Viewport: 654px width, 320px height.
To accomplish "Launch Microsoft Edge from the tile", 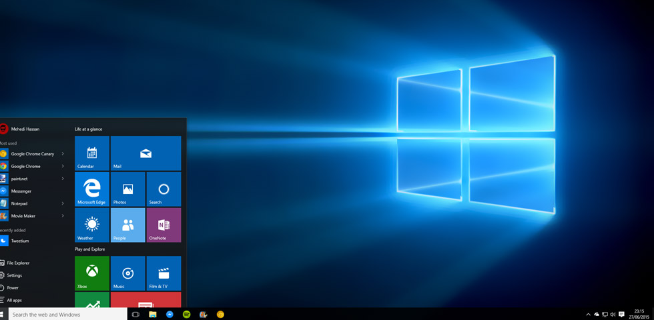I will [x=91, y=189].
